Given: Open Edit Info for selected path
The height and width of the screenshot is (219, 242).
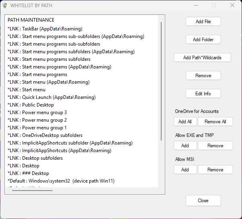Looking at the screenshot, I should [203, 94].
